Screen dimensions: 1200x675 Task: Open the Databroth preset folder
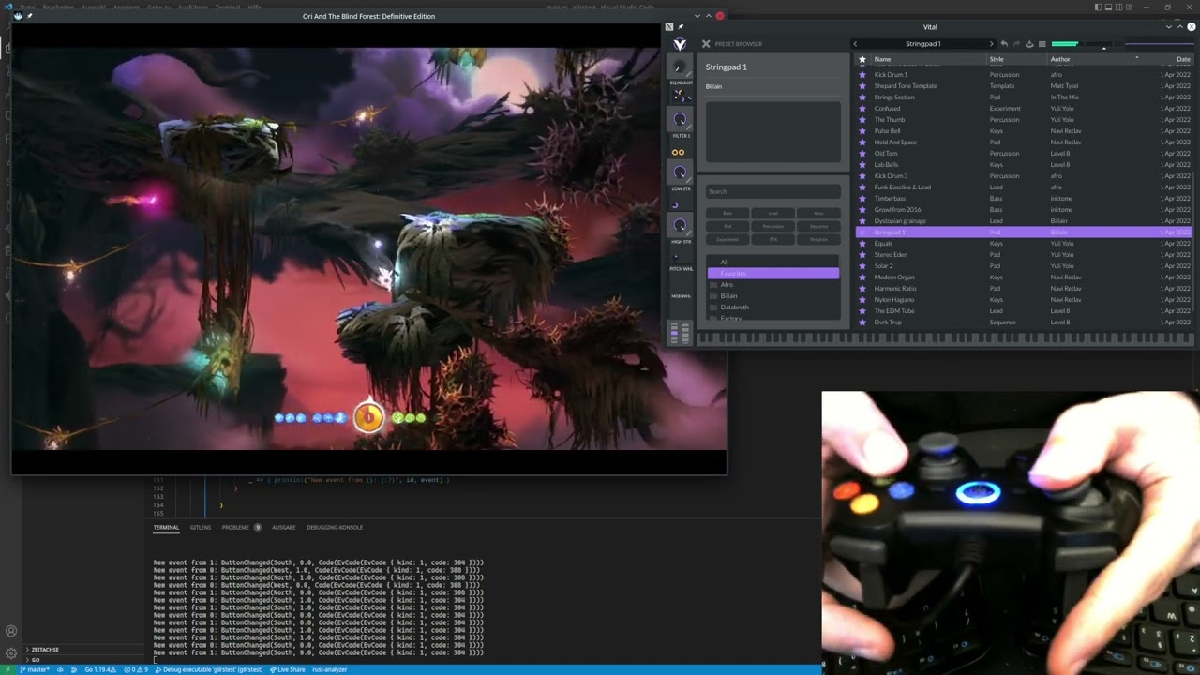click(x=773, y=307)
